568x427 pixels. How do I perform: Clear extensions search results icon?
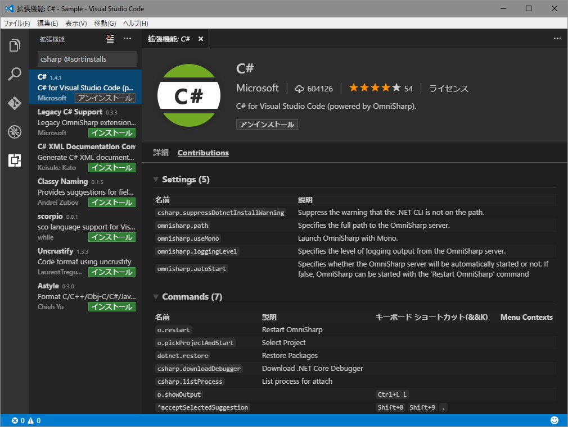(x=110, y=39)
